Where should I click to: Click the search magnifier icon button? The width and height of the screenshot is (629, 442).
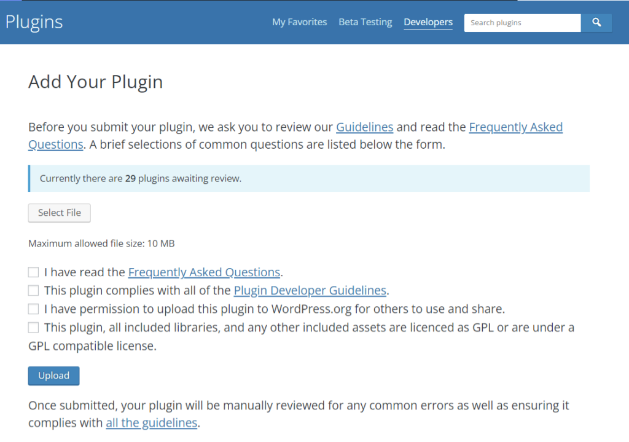(x=596, y=23)
